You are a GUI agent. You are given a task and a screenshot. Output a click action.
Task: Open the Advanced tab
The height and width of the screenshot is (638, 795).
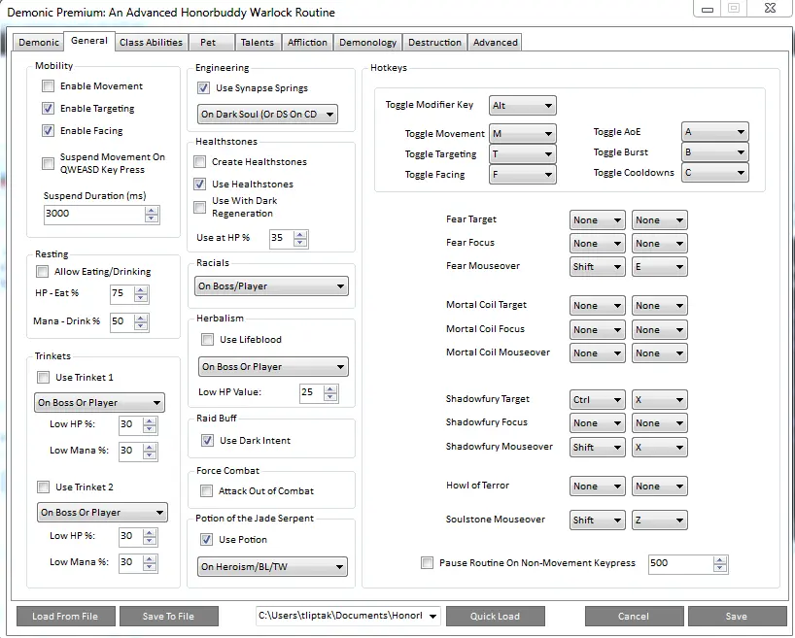coord(496,43)
